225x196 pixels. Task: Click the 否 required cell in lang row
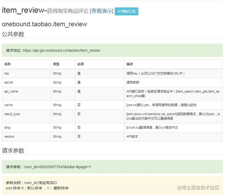pos(100,128)
